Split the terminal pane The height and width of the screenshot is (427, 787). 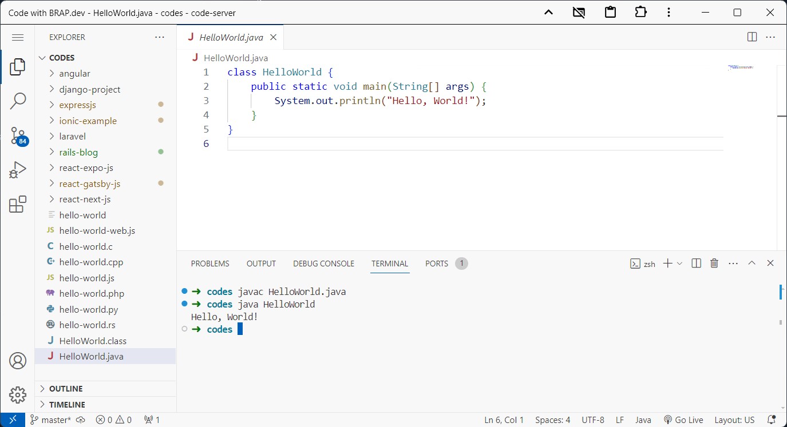(x=695, y=263)
